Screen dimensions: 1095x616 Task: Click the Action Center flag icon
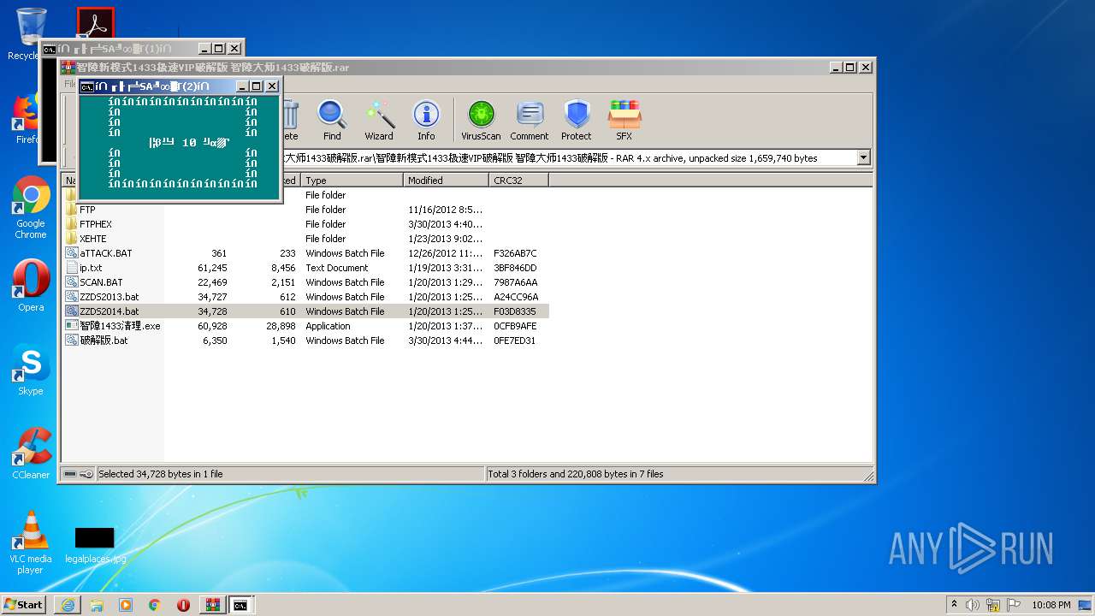pyautogui.click(x=1014, y=605)
